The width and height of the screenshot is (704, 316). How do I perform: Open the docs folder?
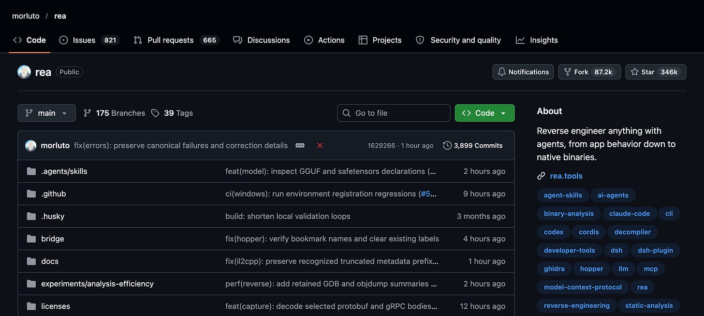coord(50,261)
